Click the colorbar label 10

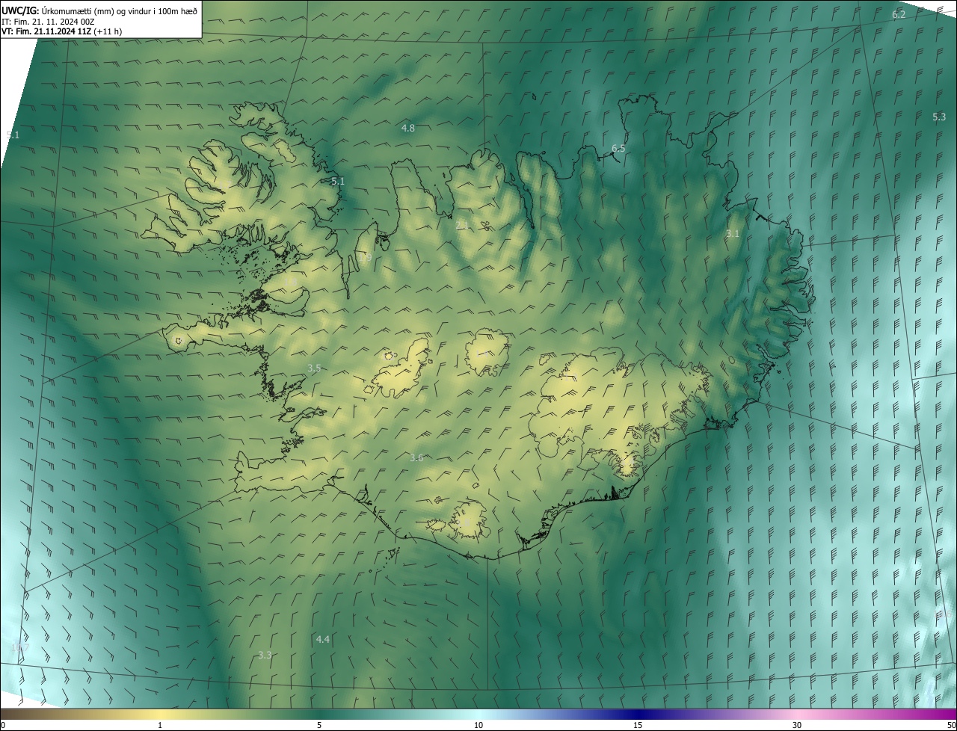coord(478,725)
